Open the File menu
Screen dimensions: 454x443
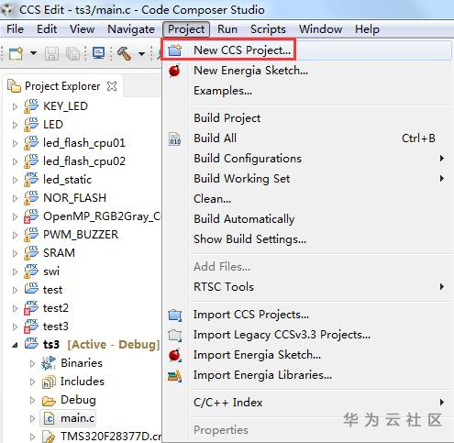click(x=15, y=29)
